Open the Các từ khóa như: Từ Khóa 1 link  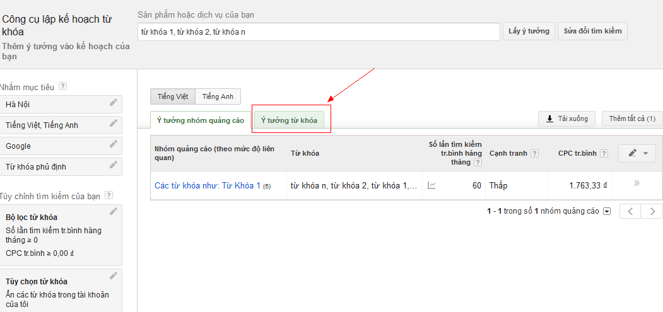pyautogui.click(x=208, y=185)
